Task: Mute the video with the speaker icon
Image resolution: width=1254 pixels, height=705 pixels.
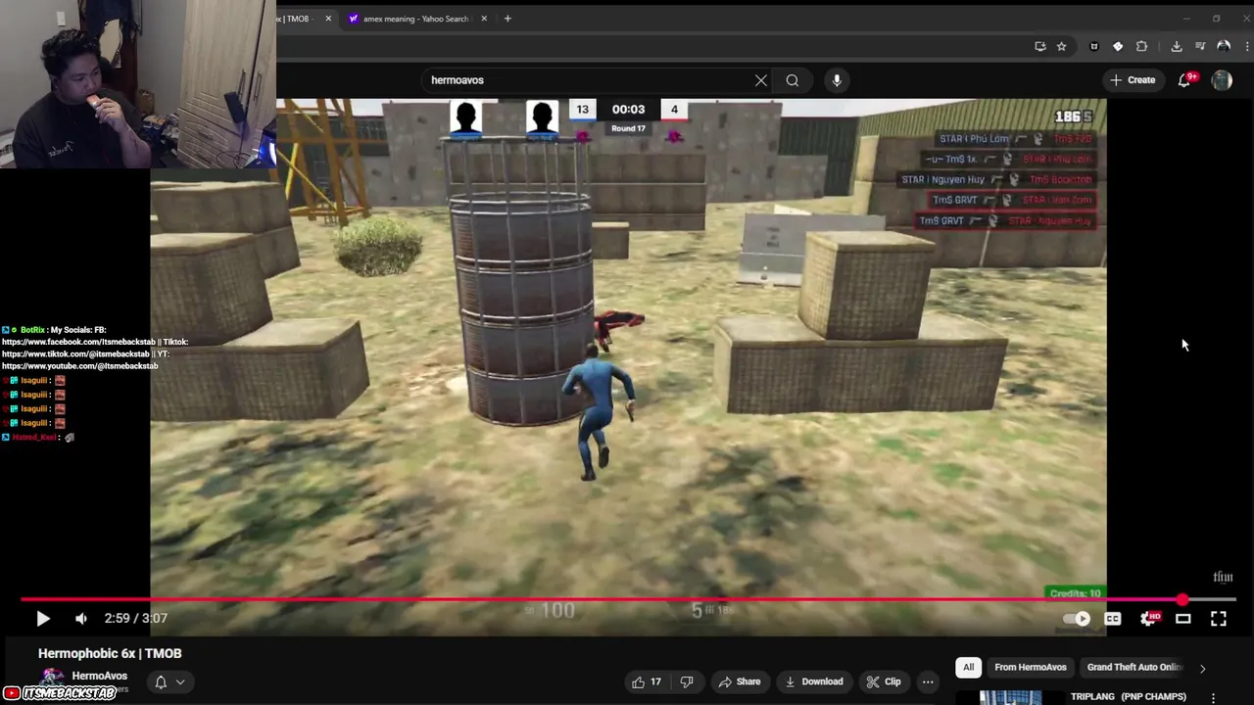Action: pyautogui.click(x=81, y=619)
